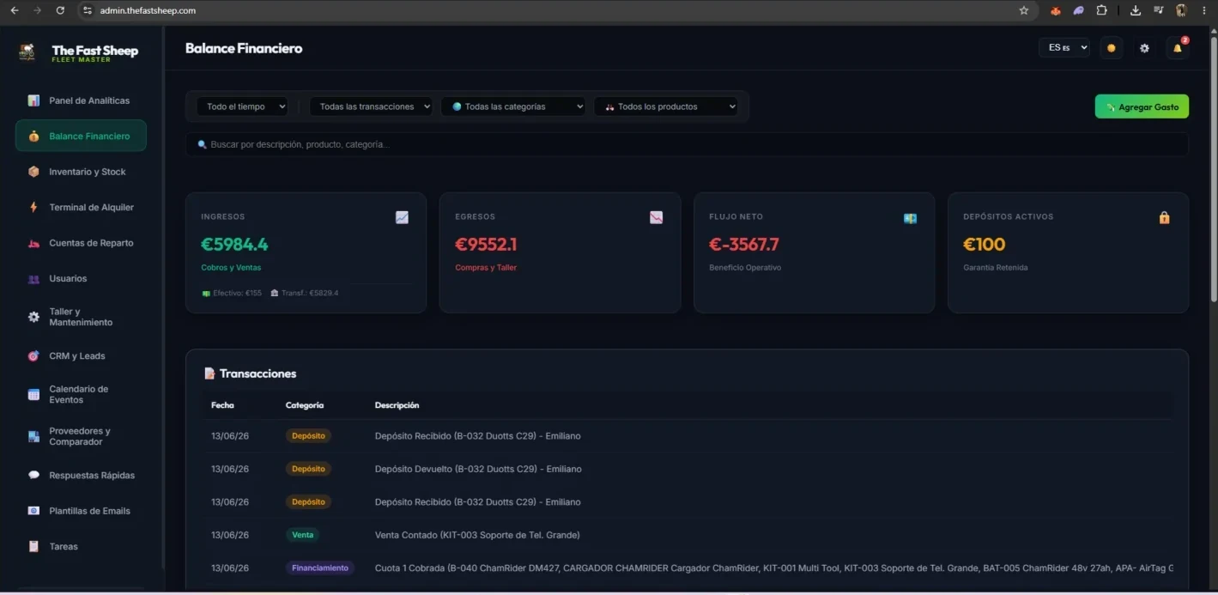Focus the transaction search field
Image resolution: width=1218 pixels, height=595 pixels.
click(687, 144)
